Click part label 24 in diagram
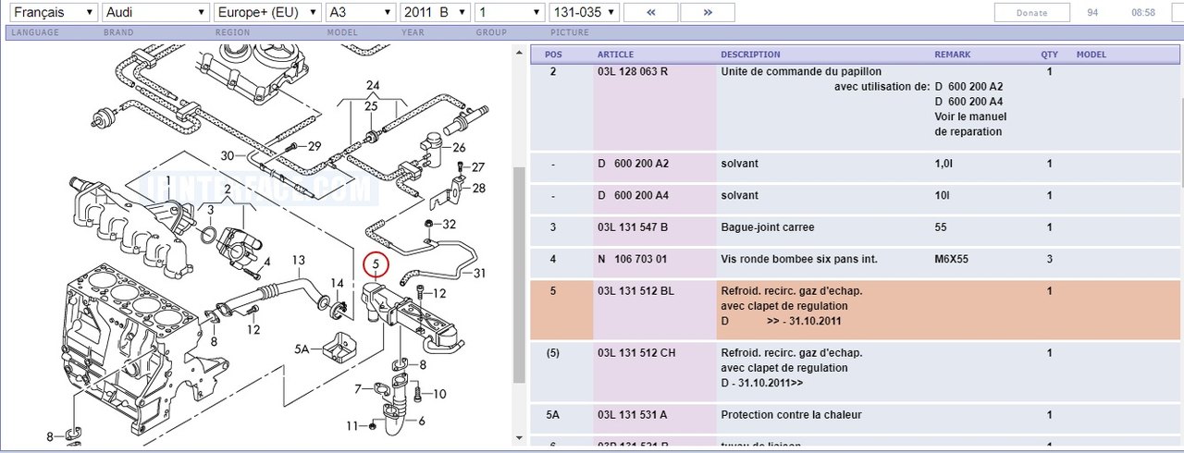 [x=373, y=86]
